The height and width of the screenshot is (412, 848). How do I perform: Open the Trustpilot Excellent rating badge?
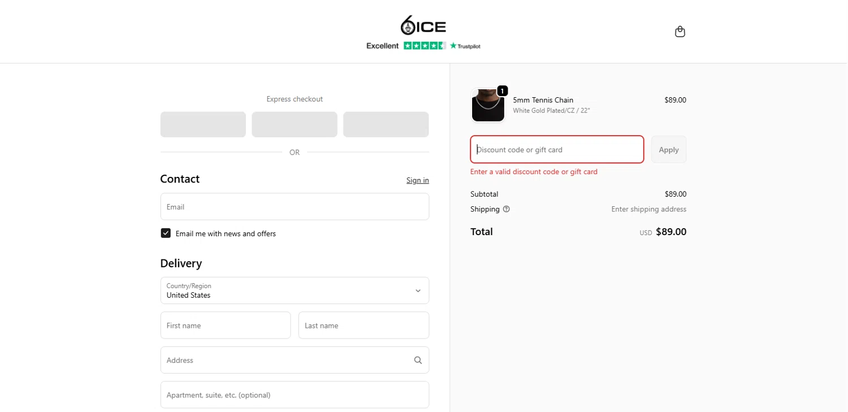(423, 46)
